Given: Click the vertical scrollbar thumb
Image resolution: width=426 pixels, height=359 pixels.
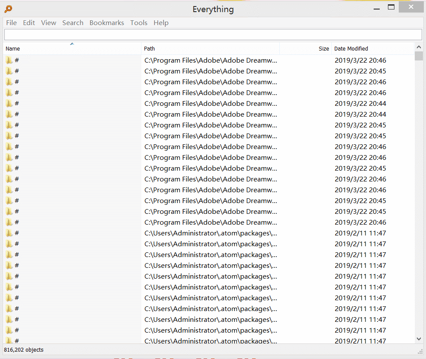Looking at the screenshot, I should [419, 56].
